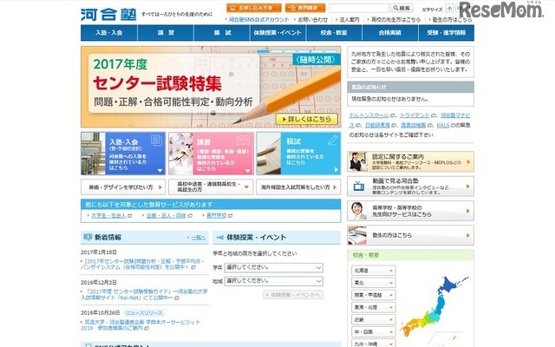Open the 受験・進学情報 navigation tab

pyautogui.click(x=447, y=33)
